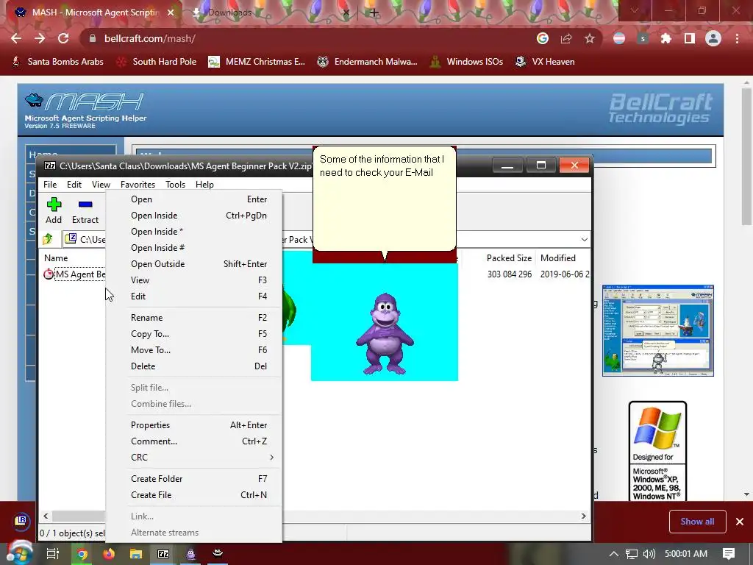Open the 7-Zip View menu
The width and height of the screenshot is (753, 565).
point(101,185)
